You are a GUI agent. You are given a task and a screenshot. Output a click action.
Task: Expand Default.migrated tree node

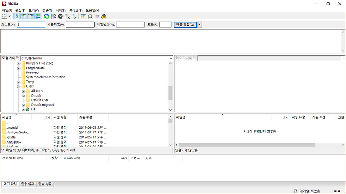[23, 105]
